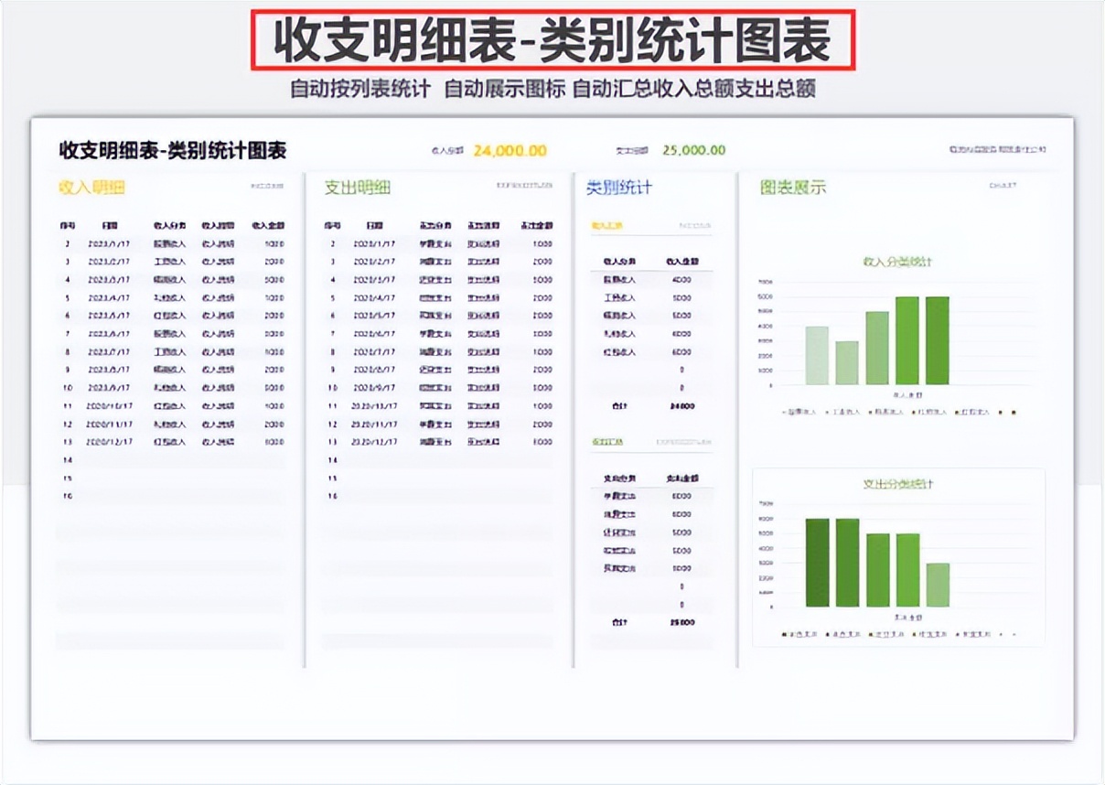Click the trailing ellipsis marker in expense chart legend
1105x785 pixels.
click(1013, 635)
